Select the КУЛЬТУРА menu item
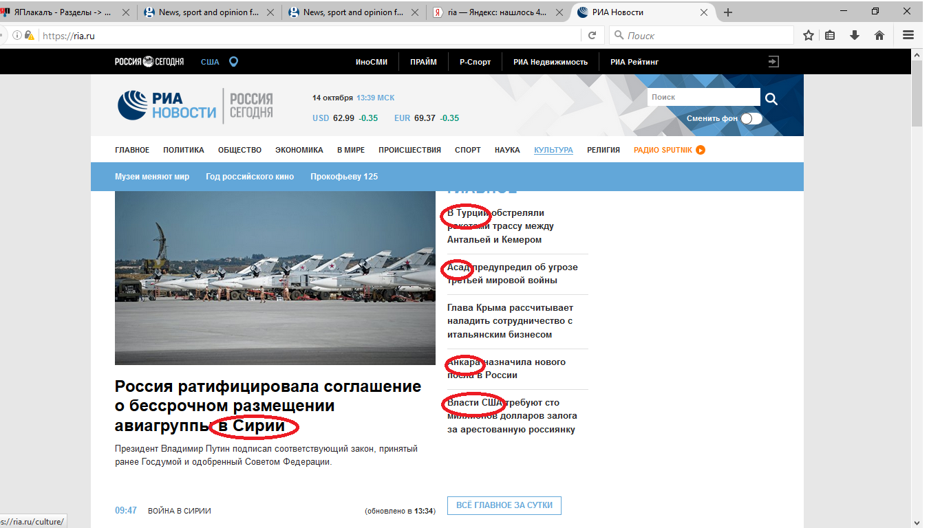 pos(553,150)
